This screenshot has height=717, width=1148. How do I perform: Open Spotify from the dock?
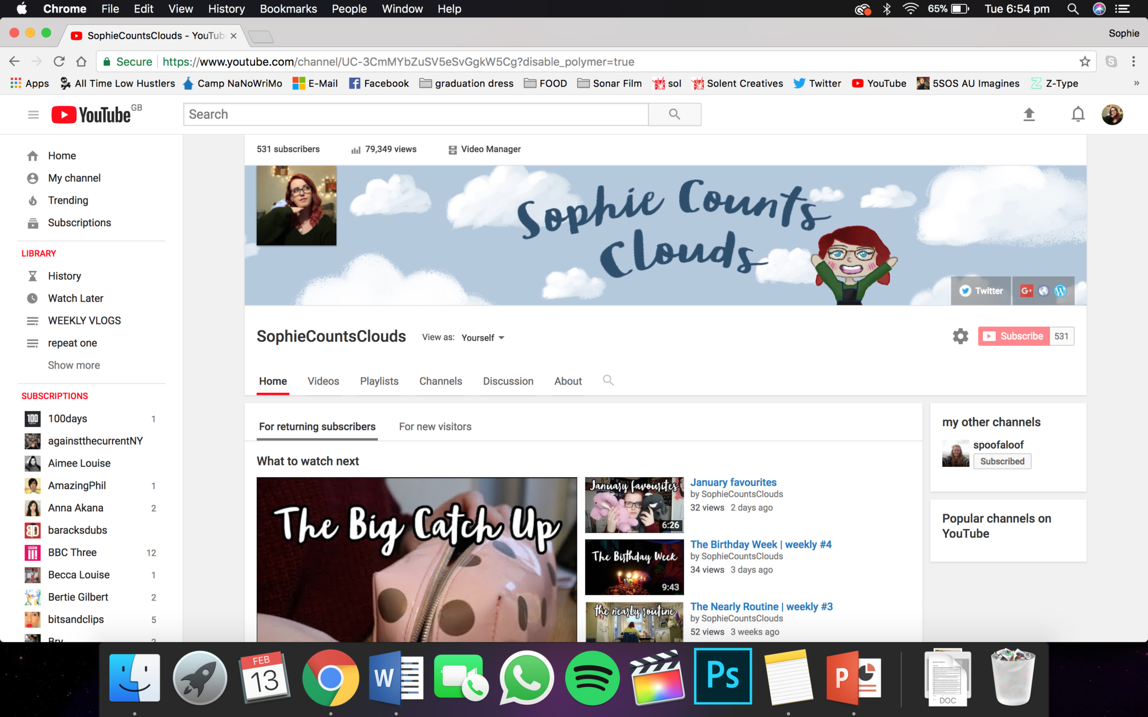click(592, 678)
